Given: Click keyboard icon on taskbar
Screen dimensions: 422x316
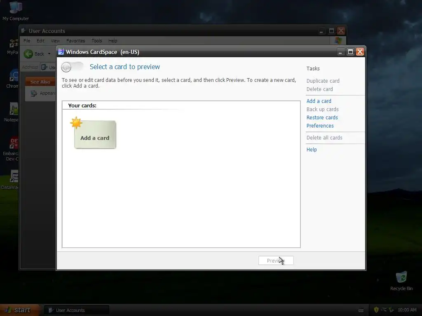Looking at the screenshot, I should [361, 311].
